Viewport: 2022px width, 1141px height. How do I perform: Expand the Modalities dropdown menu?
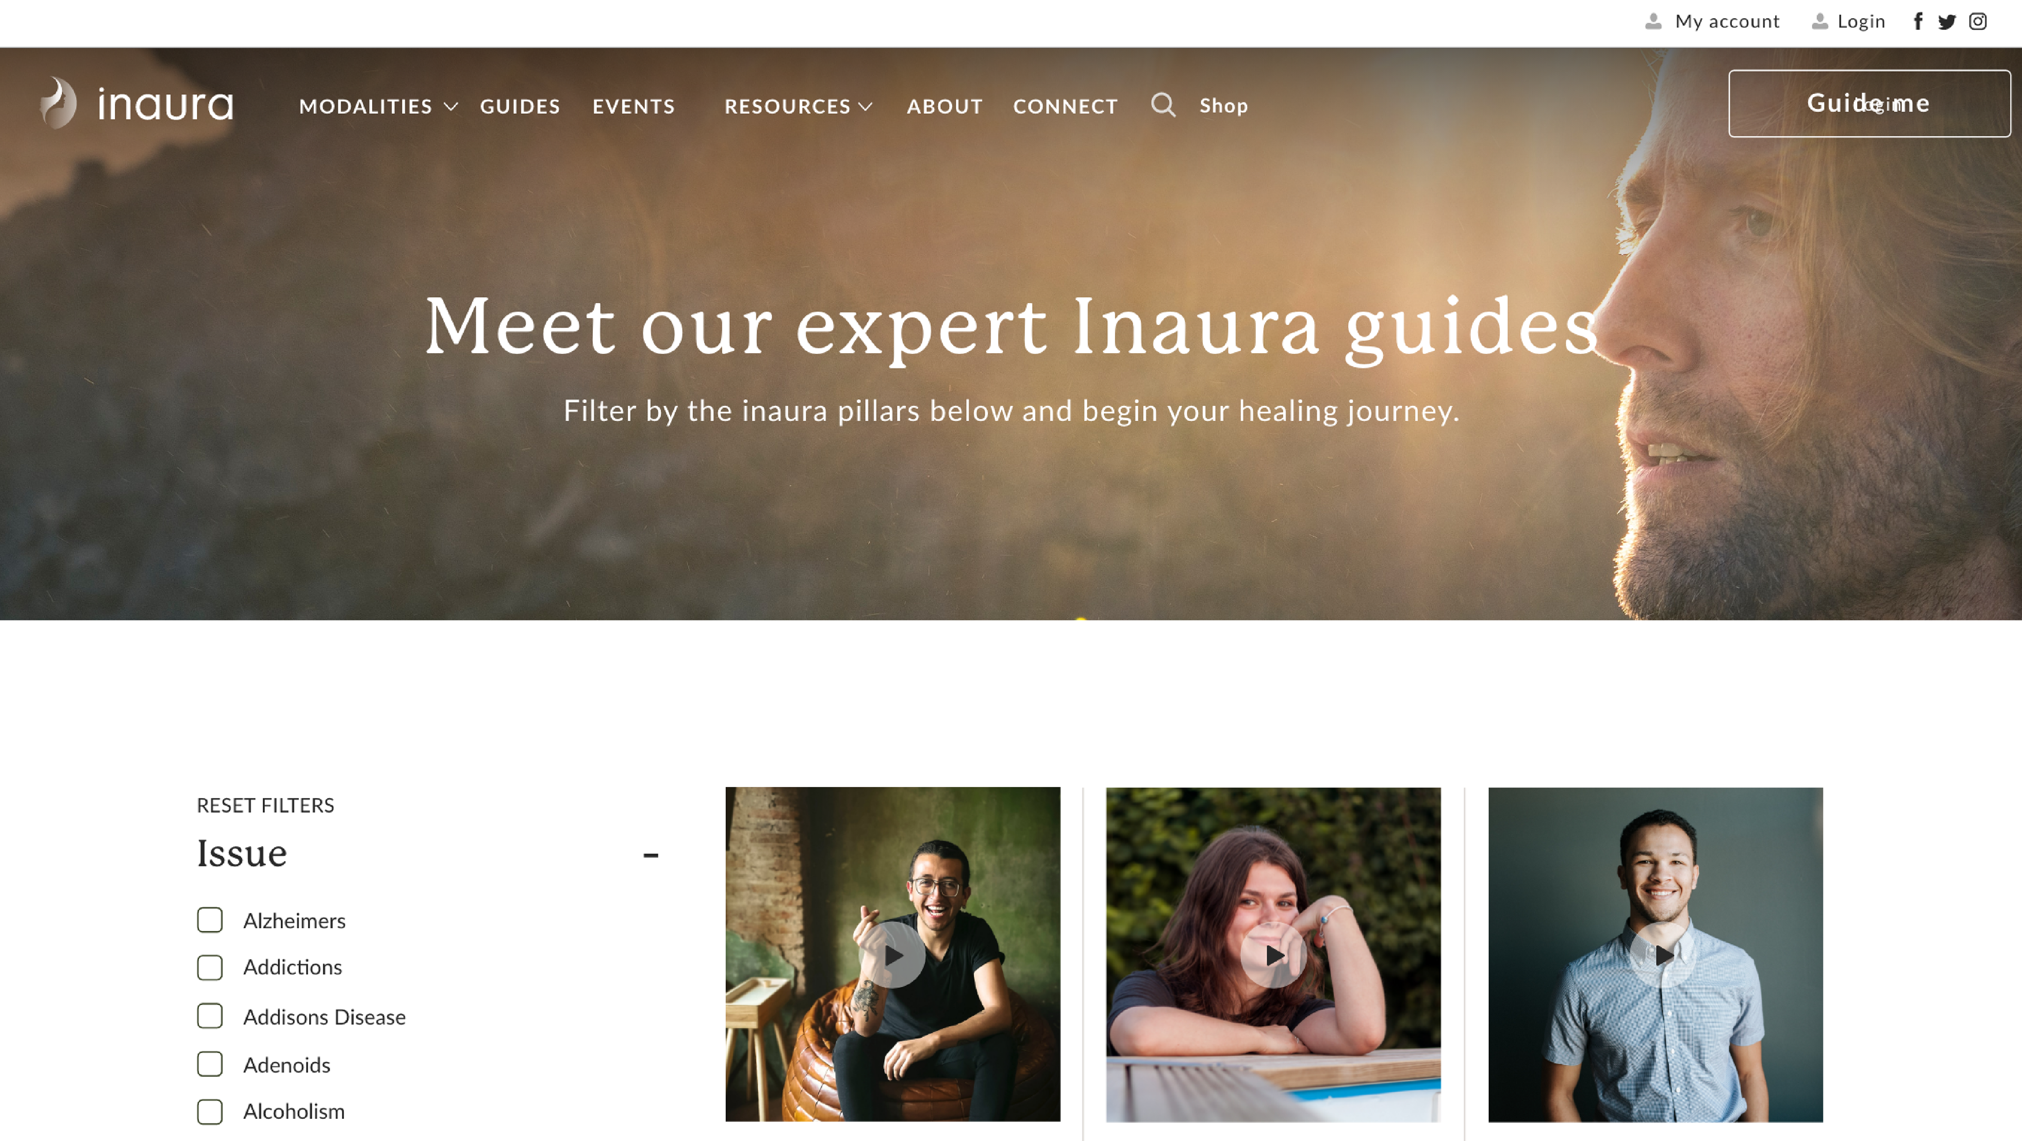coord(451,106)
